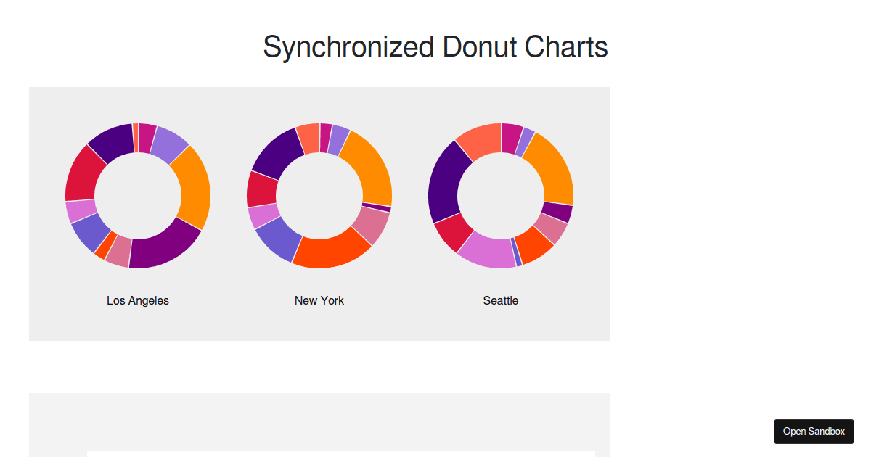Click the Seattle chart label

point(501,300)
